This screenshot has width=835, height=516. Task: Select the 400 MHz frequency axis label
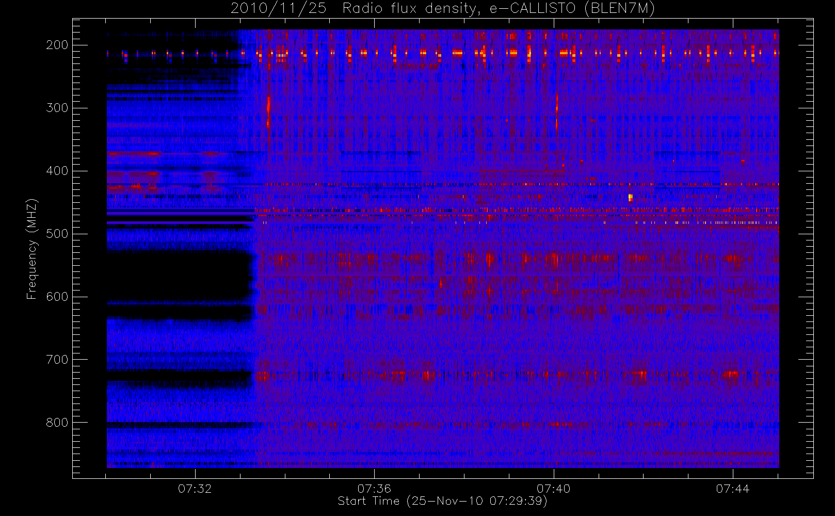(x=57, y=171)
